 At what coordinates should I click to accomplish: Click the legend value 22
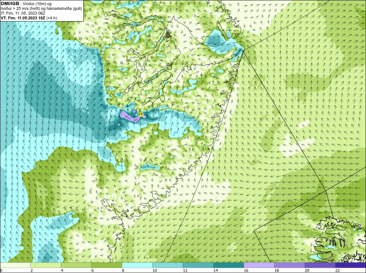point(337,270)
